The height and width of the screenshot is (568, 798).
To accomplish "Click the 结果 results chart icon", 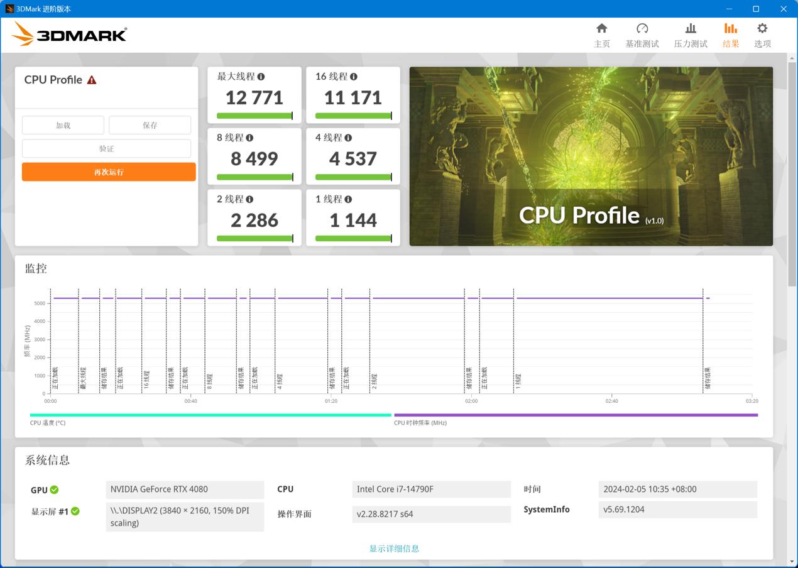I will pos(730,29).
